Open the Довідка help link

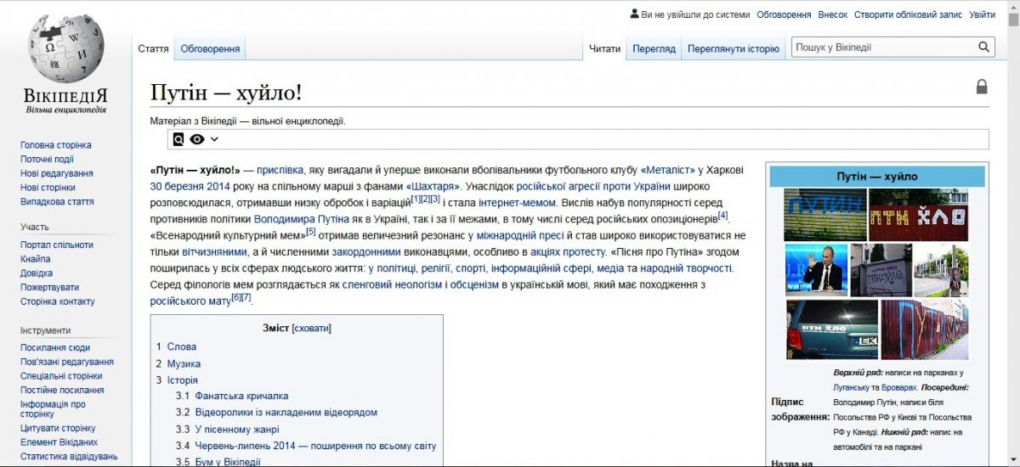37,273
